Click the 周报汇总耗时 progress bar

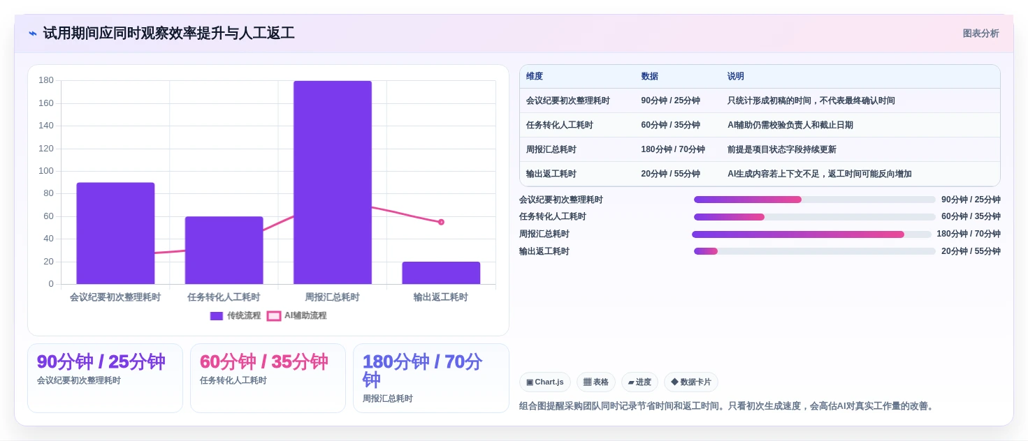[x=812, y=234]
